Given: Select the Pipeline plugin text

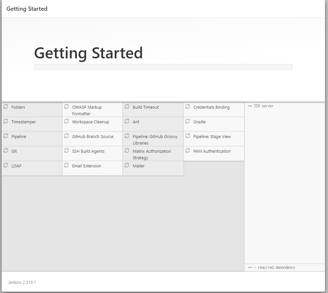Looking at the screenshot, I should pyautogui.click(x=19, y=137).
